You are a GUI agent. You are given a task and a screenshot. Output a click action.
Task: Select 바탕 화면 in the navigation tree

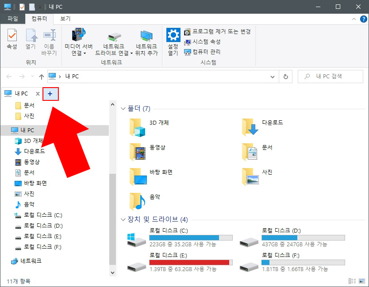pos(31,183)
